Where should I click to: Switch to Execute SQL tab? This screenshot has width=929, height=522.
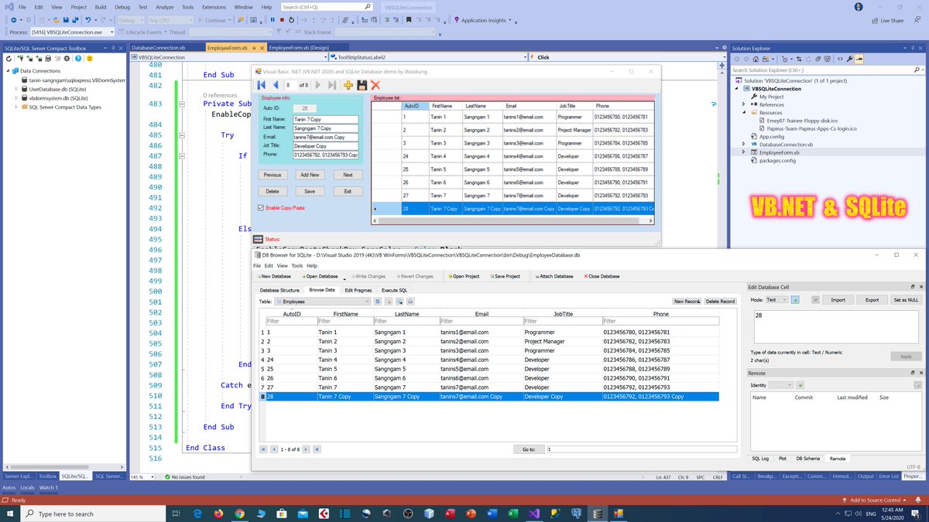[395, 290]
